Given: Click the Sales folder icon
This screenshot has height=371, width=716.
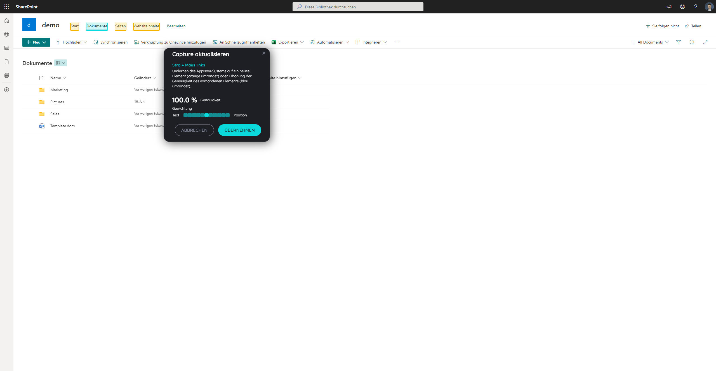Looking at the screenshot, I should [42, 114].
